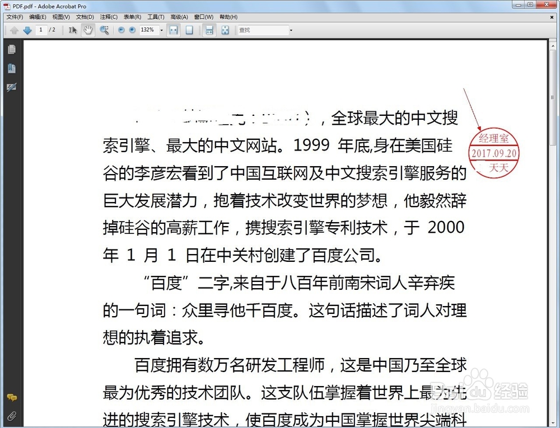Viewport: 560px width, 428px height.
Task: Open the Pages panel in sidebar
Action: (11, 50)
